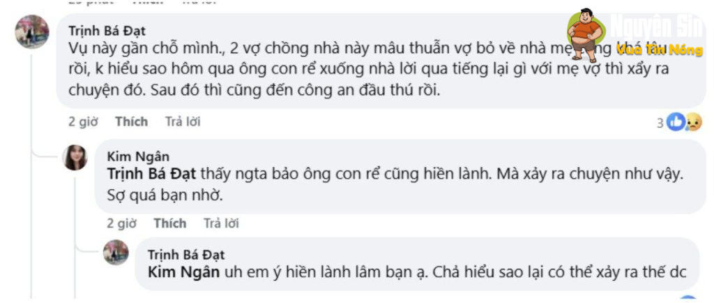Screen dimensions: 714x303
Task: Reply to Kim Ngân via Trả lời
Action: 221,223
